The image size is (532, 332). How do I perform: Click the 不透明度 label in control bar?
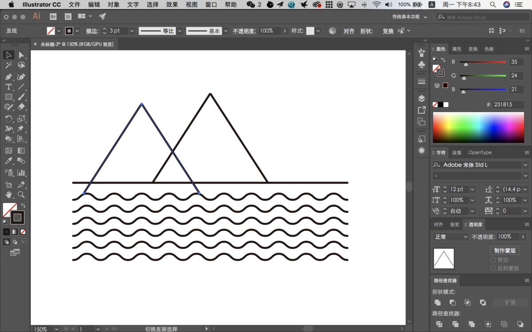[x=244, y=31]
